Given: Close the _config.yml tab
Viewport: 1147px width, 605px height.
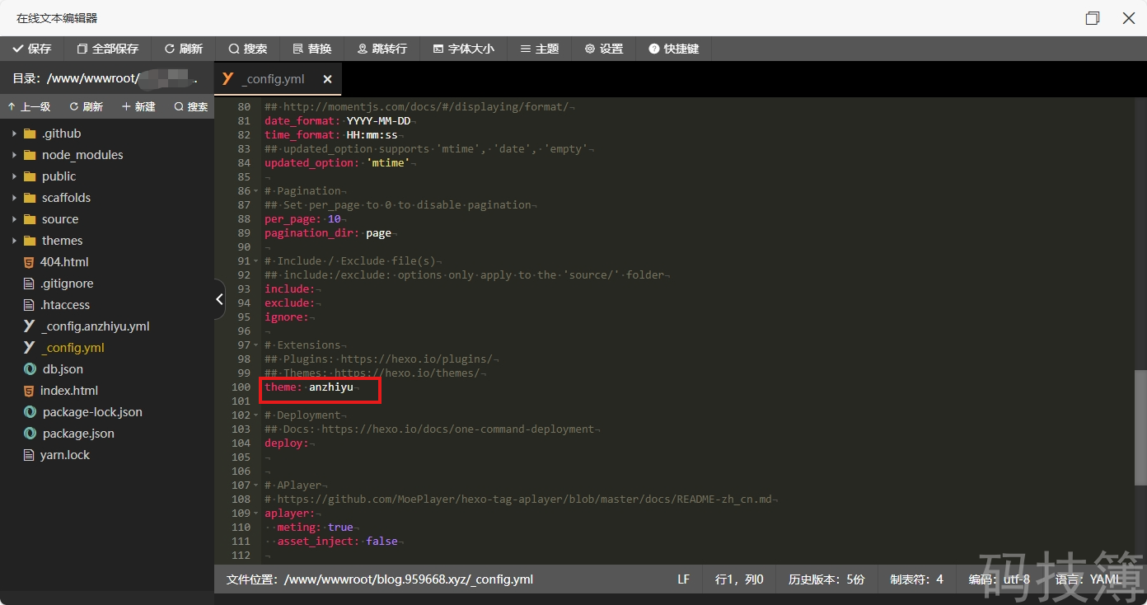Looking at the screenshot, I should pyautogui.click(x=327, y=79).
